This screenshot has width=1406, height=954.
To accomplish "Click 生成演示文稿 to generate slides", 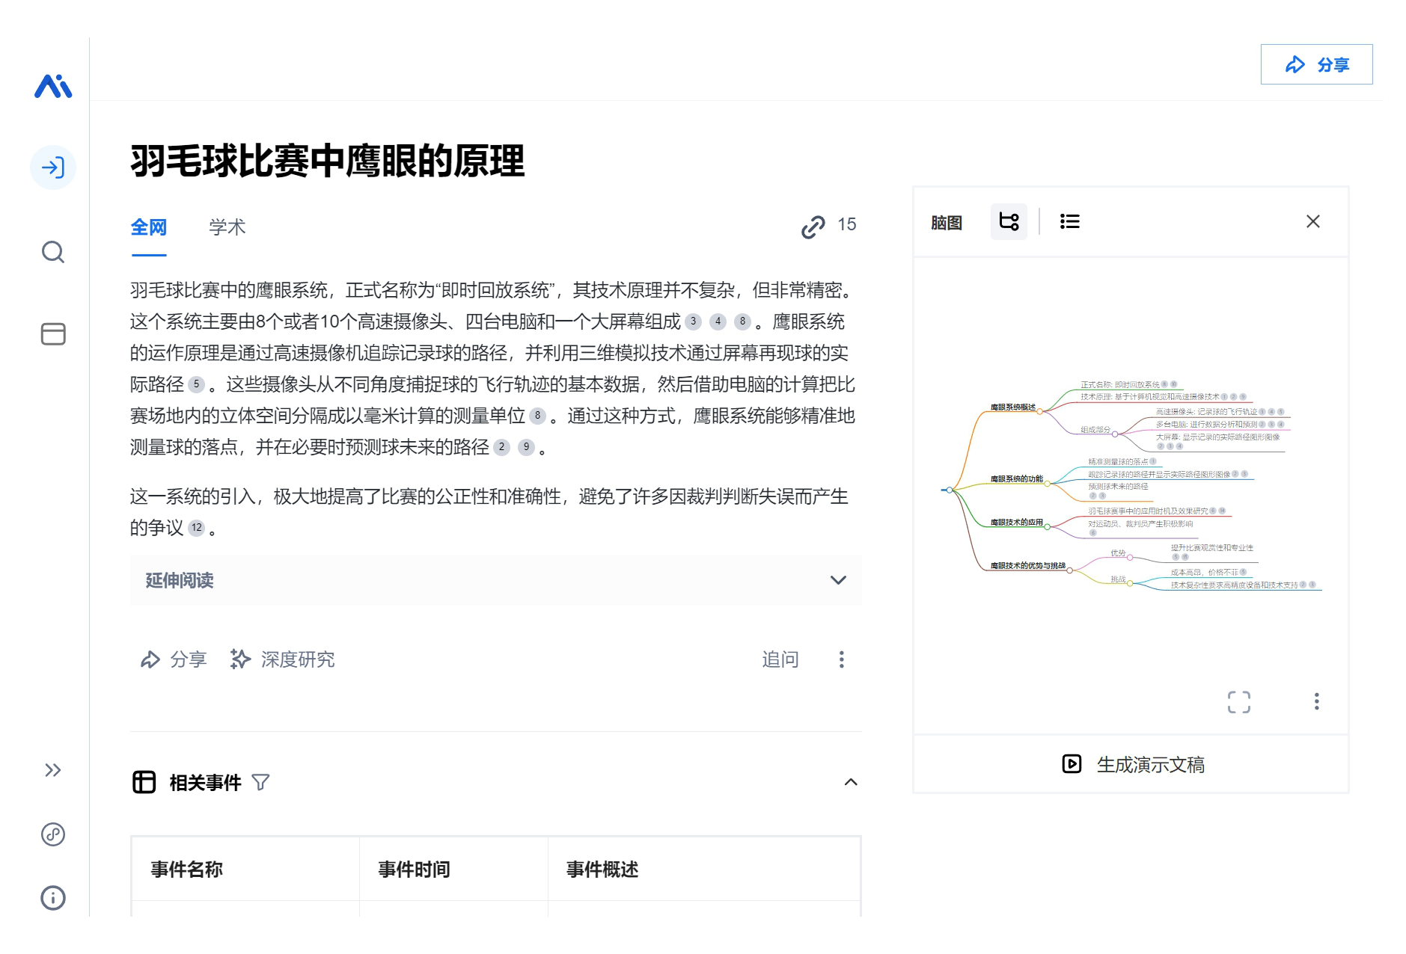I will click(1132, 765).
